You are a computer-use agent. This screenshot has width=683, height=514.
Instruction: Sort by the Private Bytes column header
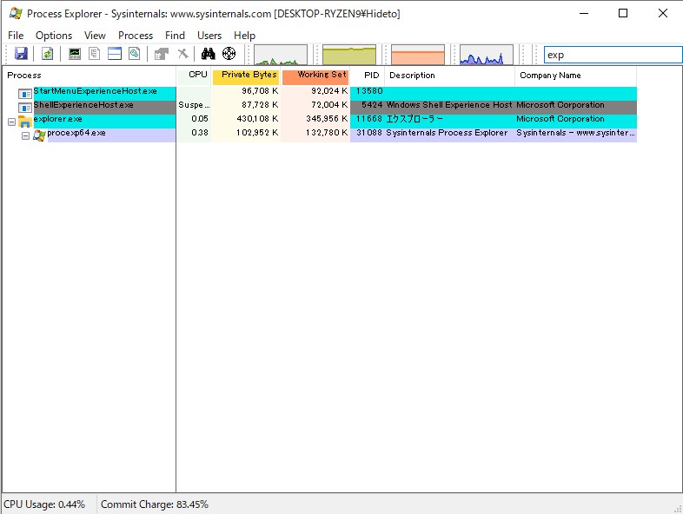246,76
